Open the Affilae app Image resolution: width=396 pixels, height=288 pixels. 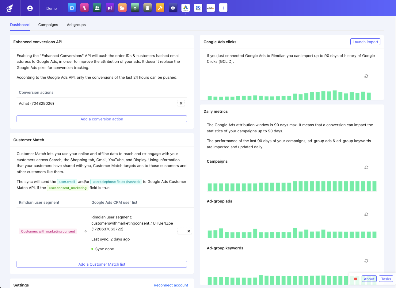[x=211, y=8]
